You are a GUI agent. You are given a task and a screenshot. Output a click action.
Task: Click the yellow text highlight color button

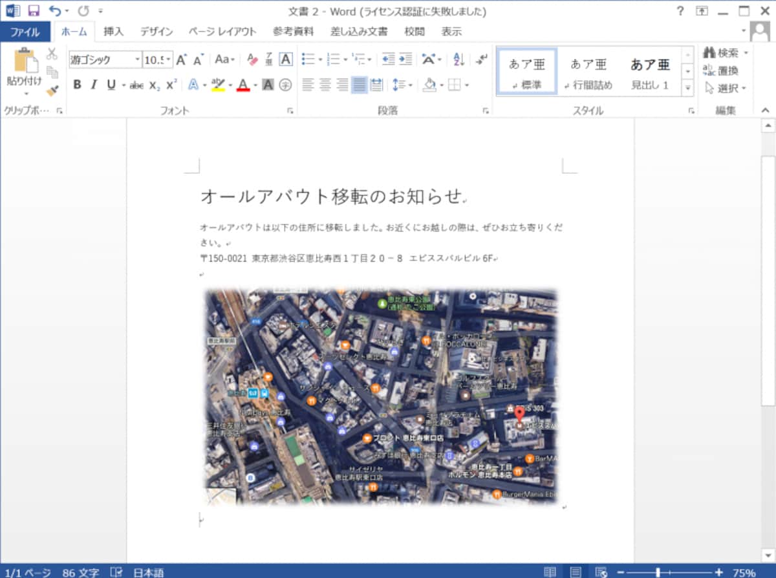point(218,85)
